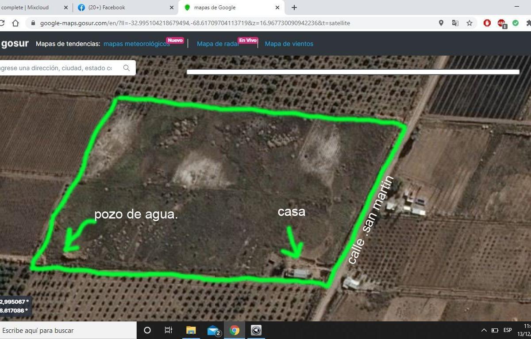Click the URL in the address bar
The height and width of the screenshot is (339, 531).
point(195,23)
